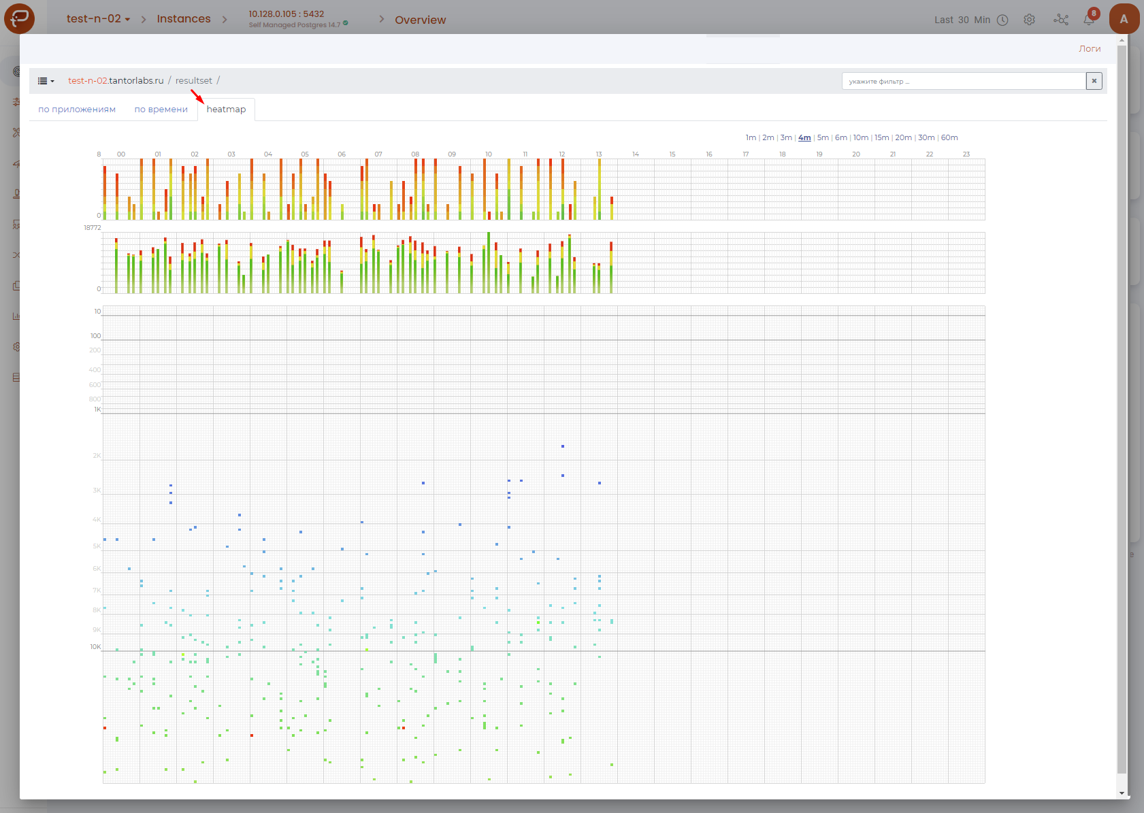Click the test-n-02.tantorlabs.ru host link
The width and height of the screenshot is (1144, 813).
(x=116, y=81)
